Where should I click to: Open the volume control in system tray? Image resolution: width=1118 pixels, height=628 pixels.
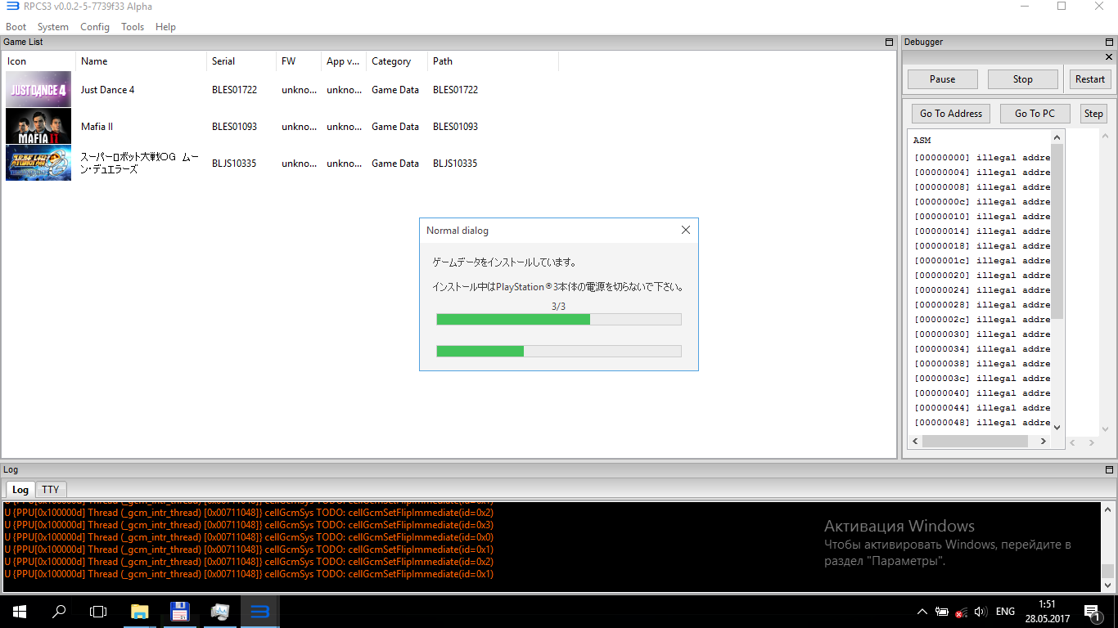[x=981, y=612]
